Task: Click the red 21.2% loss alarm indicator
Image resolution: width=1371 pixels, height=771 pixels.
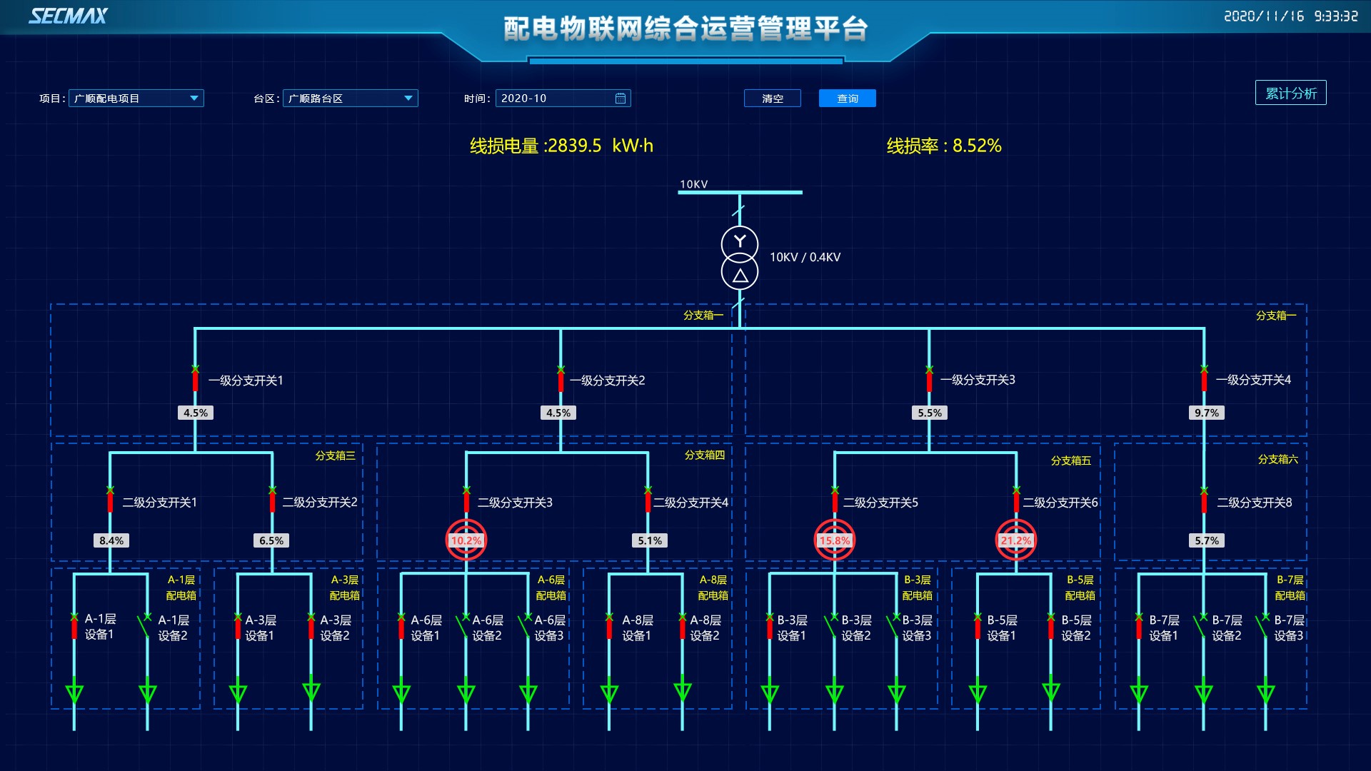Action: coord(1015,540)
